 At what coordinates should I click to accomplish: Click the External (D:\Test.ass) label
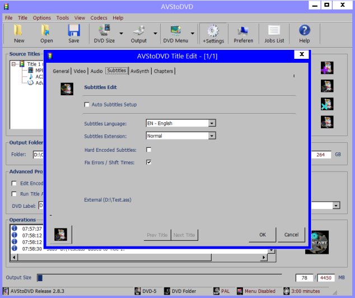[108, 200]
